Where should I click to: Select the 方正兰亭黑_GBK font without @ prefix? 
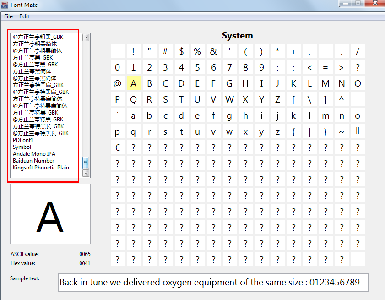[x=33, y=58]
